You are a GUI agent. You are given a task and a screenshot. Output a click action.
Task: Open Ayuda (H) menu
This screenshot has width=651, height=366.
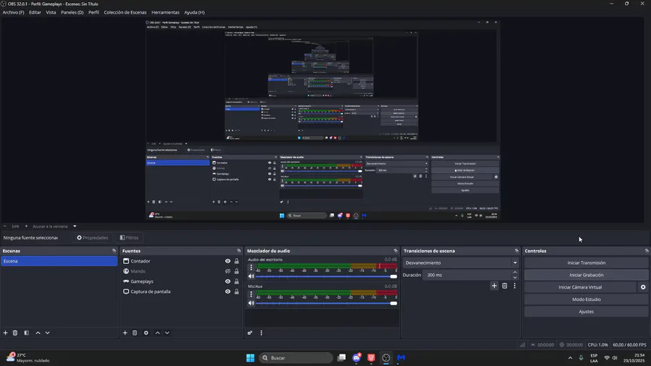click(x=195, y=12)
